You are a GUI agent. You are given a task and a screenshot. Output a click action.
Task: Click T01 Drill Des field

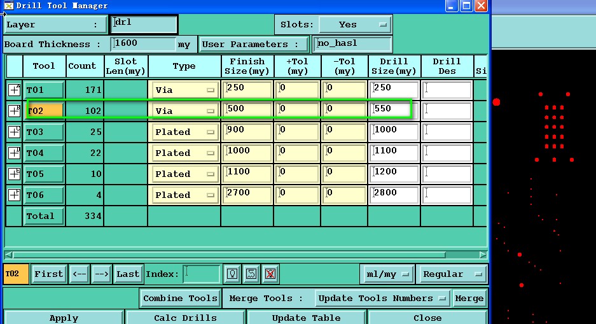447,90
